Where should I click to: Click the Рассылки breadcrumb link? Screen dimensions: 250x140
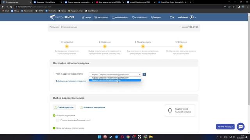54,27
